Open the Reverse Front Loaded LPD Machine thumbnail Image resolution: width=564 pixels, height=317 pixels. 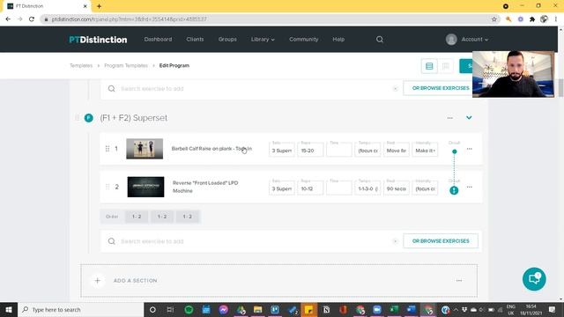(145, 187)
